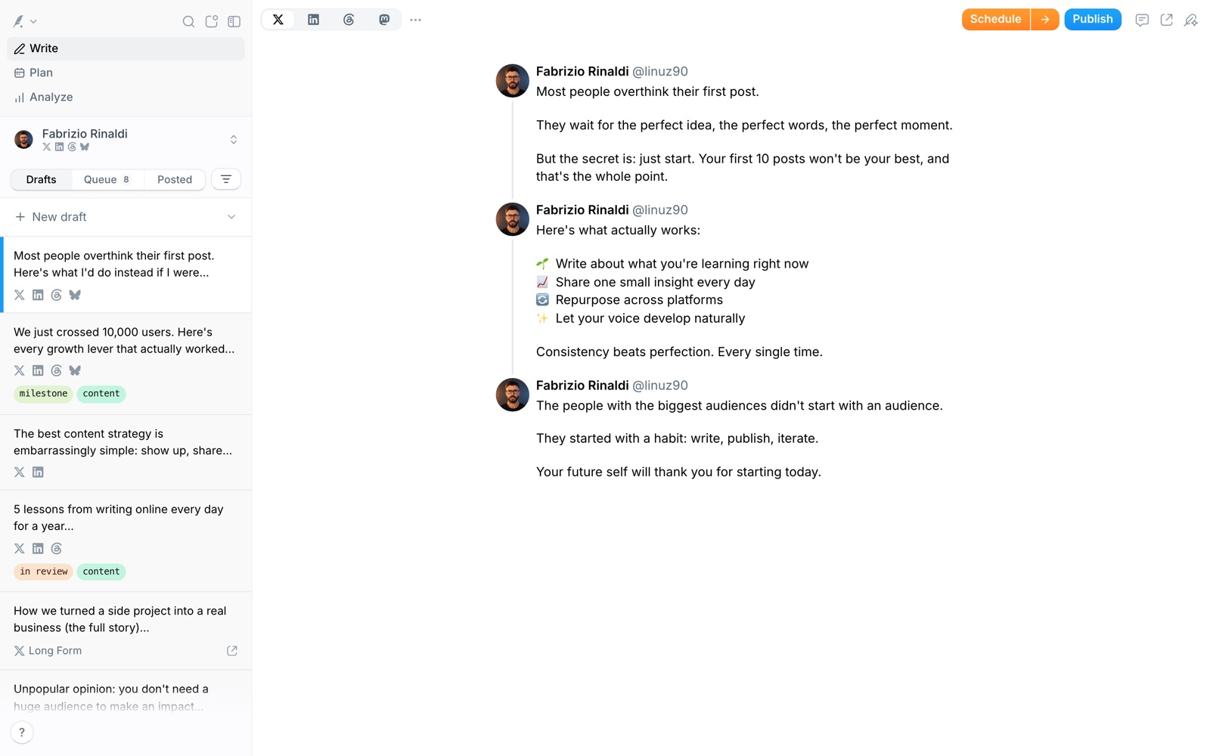
Task: Open draft 'The best content strategy is embarrassingly simple'
Action: click(x=126, y=452)
